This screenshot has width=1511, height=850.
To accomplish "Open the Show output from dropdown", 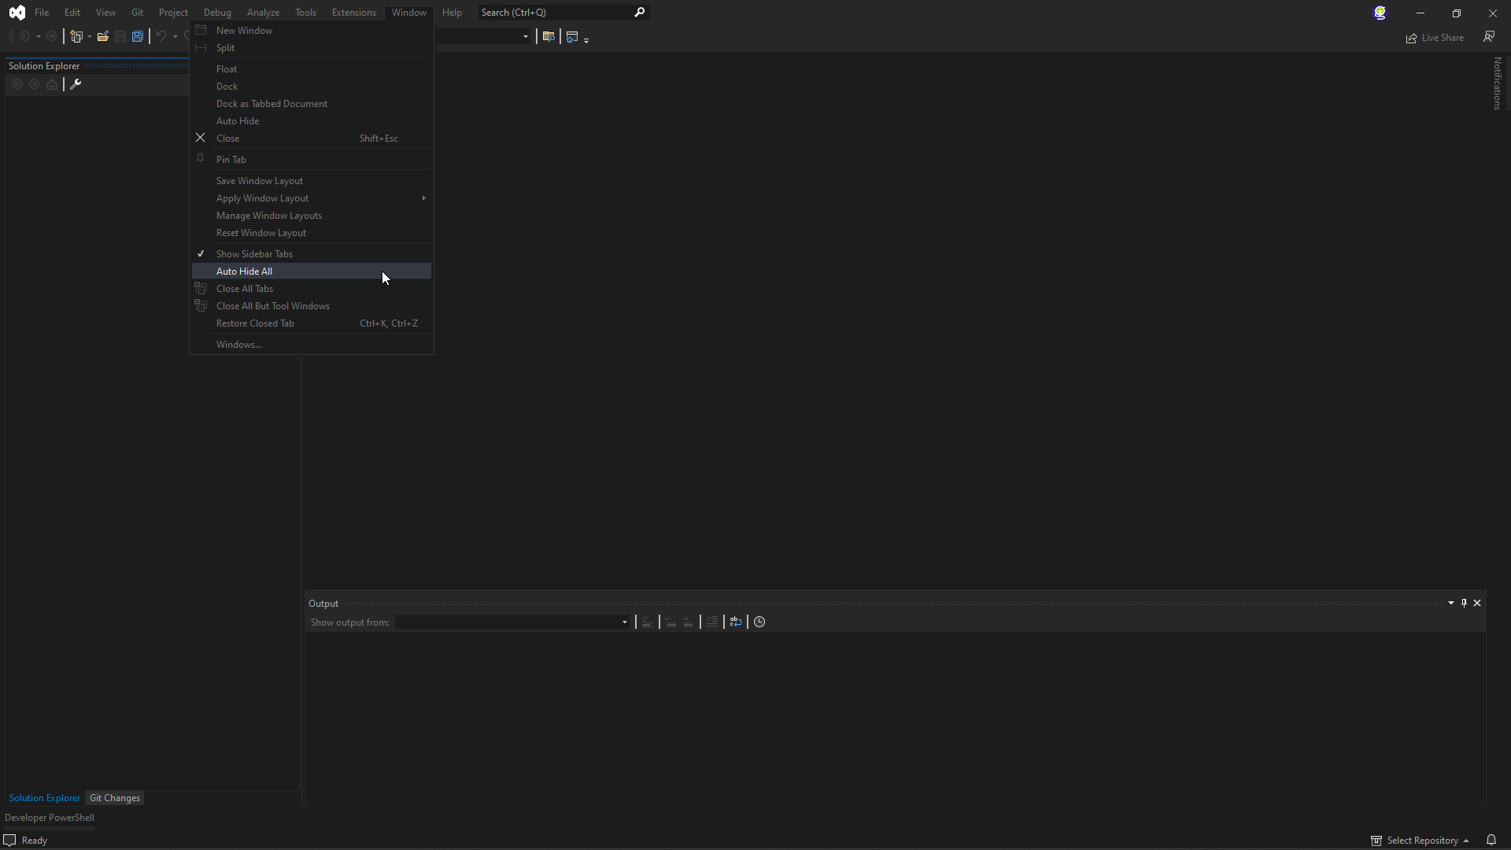I will pyautogui.click(x=513, y=623).
